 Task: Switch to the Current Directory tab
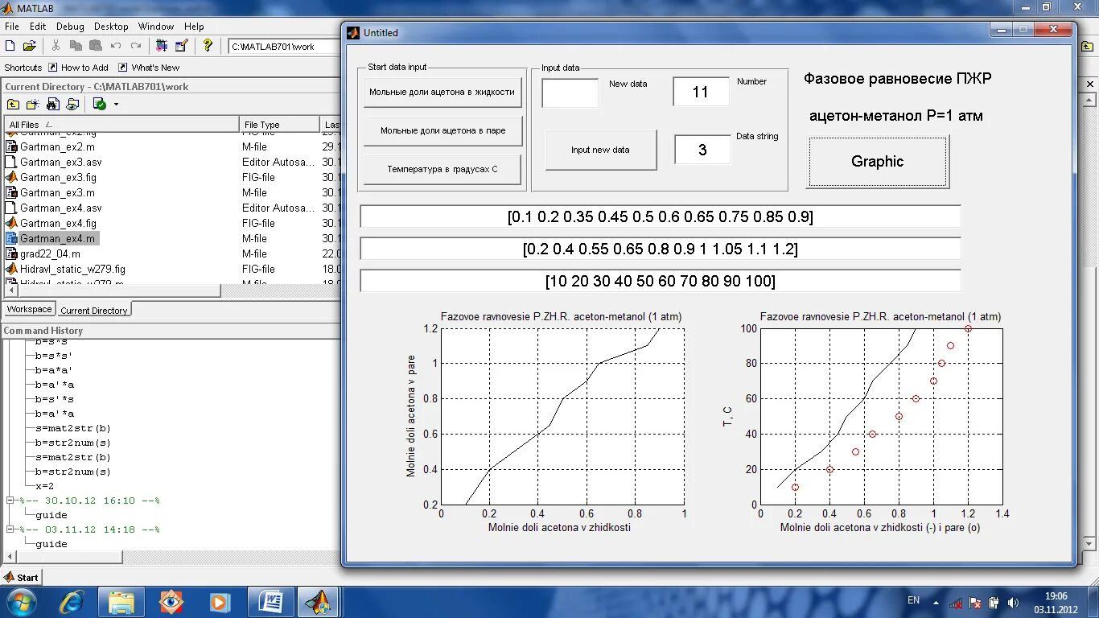pyautogui.click(x=93, y=310)
